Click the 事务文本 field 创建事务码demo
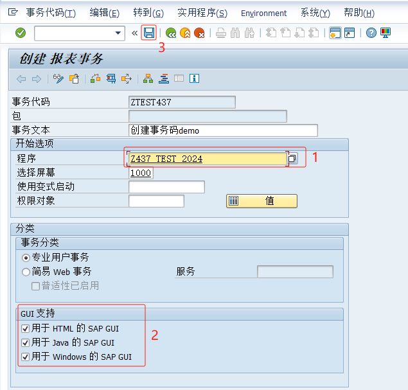Viewport: 408px width, 390px height. (223, 130)
